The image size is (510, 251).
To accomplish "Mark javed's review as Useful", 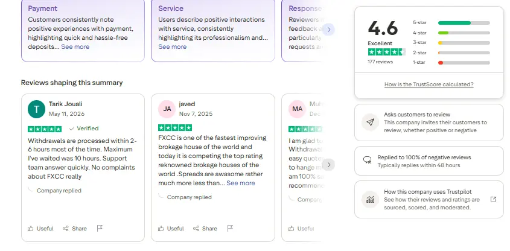I will point(171,229).
